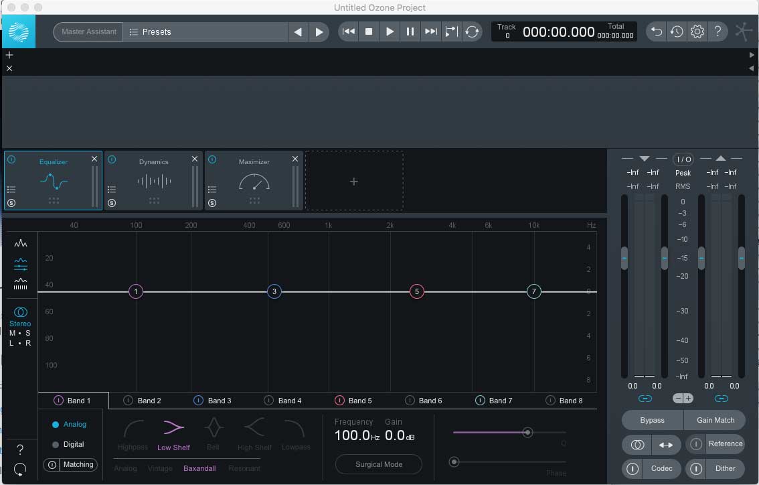Click the next preset arrow
Image resolution: width=759 pixels, height=485 pixels.
319,31
